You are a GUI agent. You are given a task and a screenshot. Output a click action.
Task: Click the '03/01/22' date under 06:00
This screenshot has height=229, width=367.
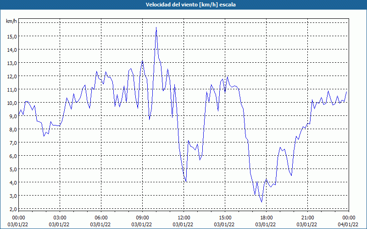pos(100,224)
